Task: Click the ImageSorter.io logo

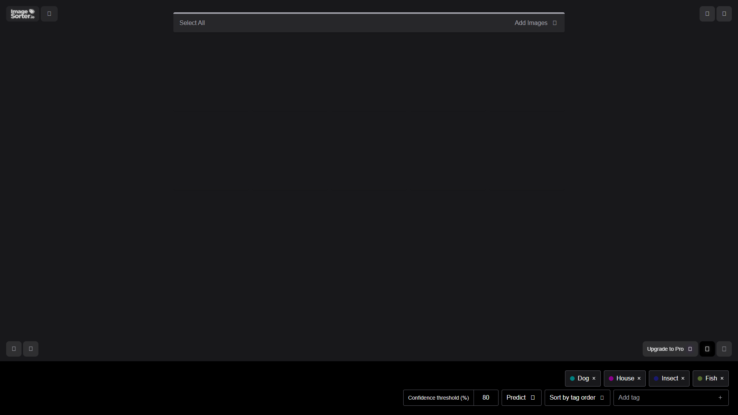Action: pos(23,14)
